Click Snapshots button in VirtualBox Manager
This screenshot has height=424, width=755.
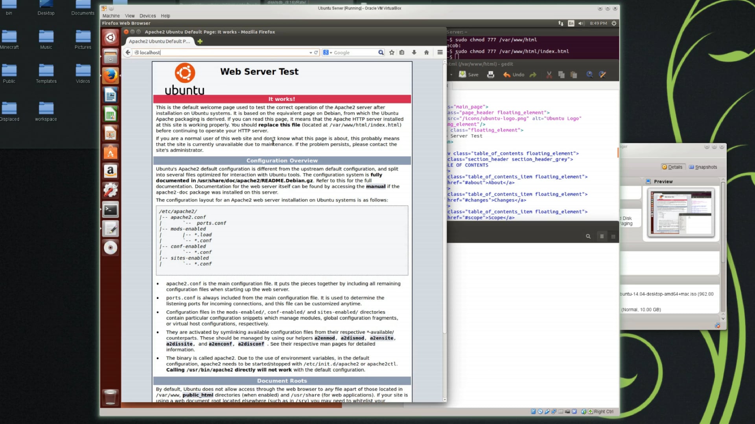click(x=703, y=167)
